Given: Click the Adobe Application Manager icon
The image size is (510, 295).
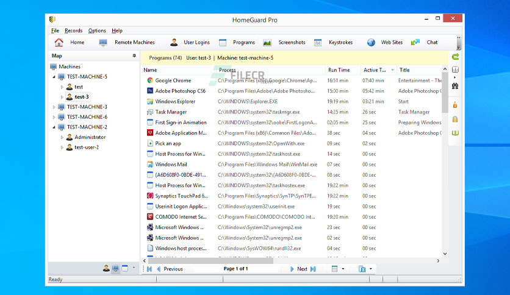Looking at the screenshot, I should [x=150, y=133].
